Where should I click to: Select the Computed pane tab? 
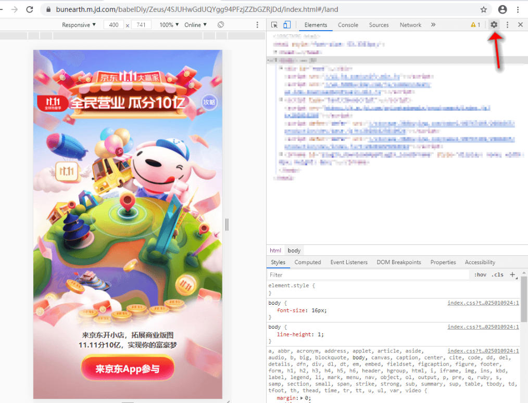point(307,262)
